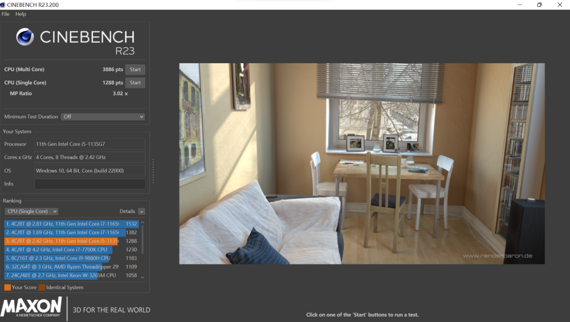Click the score 1382 in ranking

(x=131, y=232)
